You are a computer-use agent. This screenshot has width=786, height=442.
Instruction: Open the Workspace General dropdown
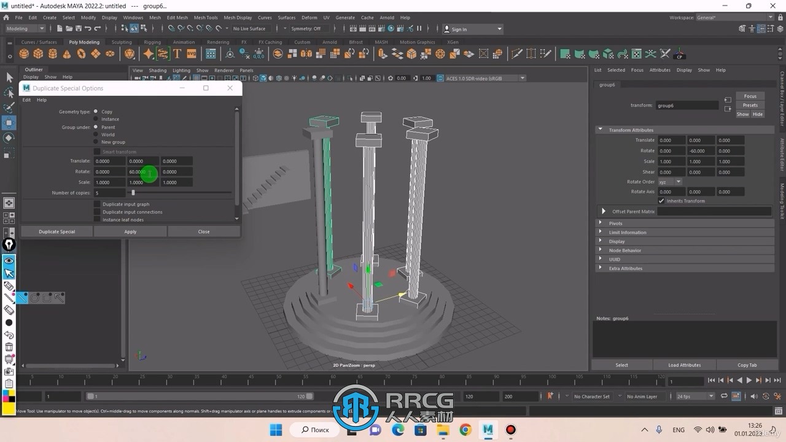click(734, 18)
